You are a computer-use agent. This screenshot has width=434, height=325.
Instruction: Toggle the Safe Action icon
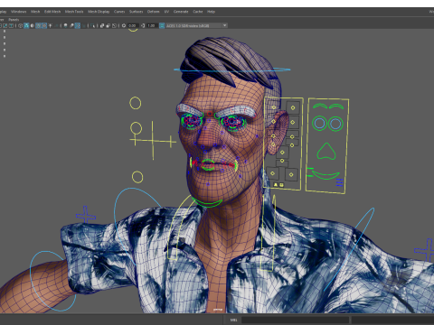point(5,25)
